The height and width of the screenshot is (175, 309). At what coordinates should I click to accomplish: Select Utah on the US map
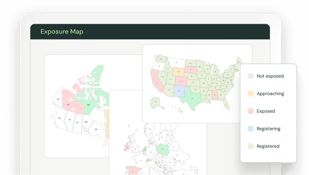(171, 79)
